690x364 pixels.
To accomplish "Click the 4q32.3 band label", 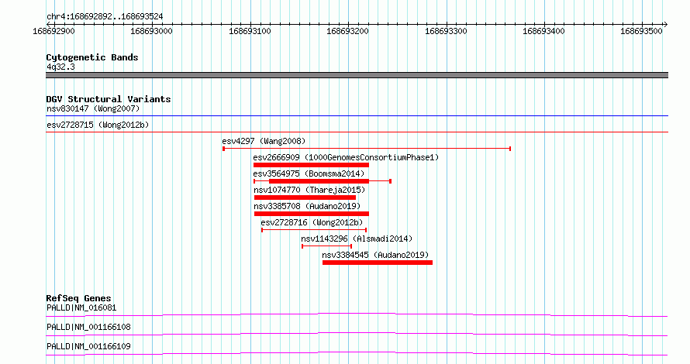I will click(x=60, y=67).
